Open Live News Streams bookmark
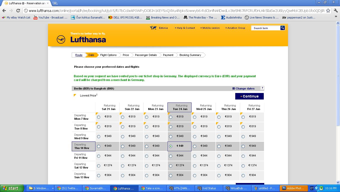 (261, 17)
